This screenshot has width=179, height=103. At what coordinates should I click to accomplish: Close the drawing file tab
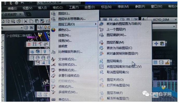coord(20,14)
